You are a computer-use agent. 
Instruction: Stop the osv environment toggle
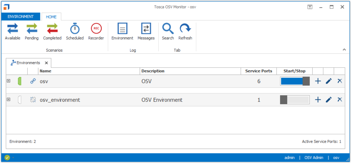(x=295, y=81)
